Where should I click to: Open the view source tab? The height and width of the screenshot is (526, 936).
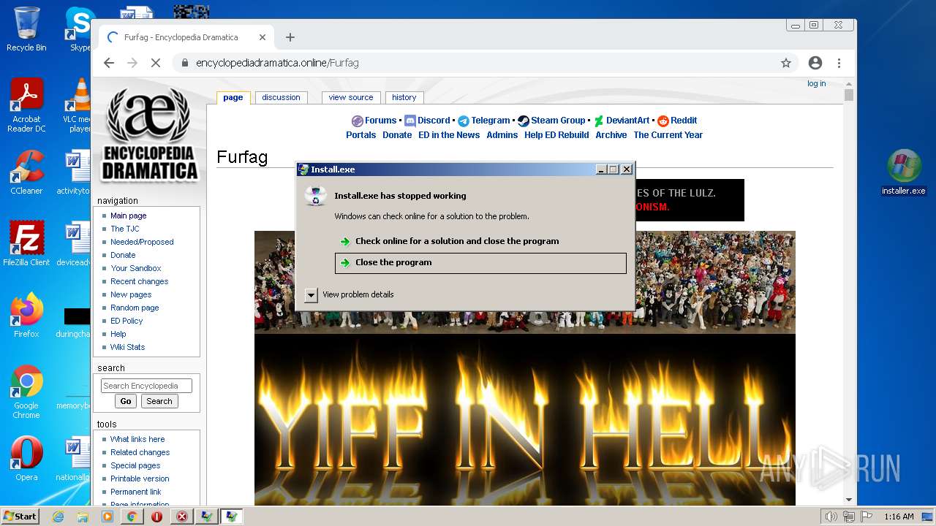[x=351, y=97]
